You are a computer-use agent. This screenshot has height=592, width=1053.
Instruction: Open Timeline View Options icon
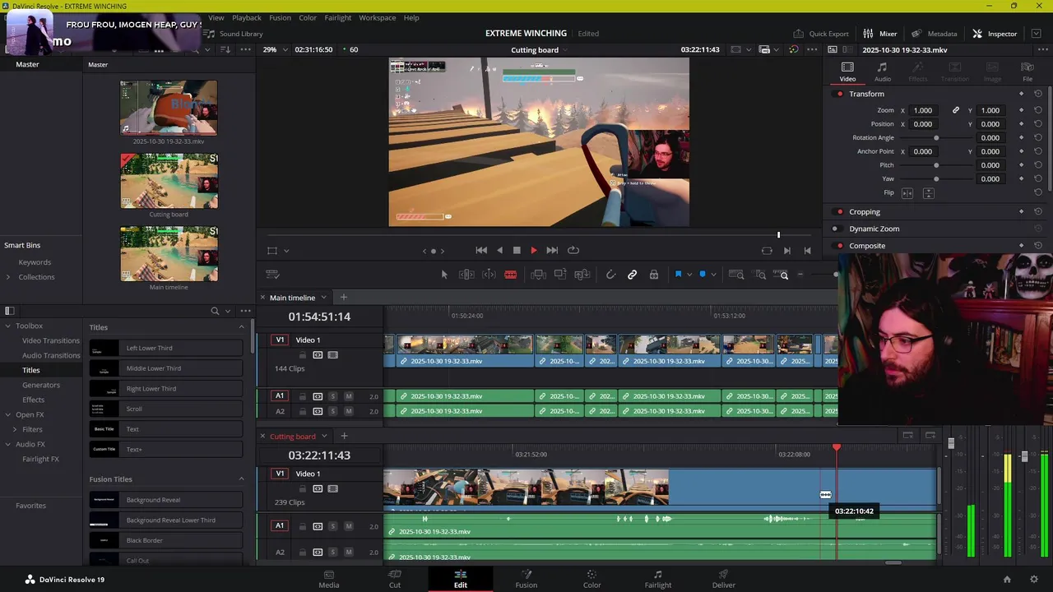point(273,275)
